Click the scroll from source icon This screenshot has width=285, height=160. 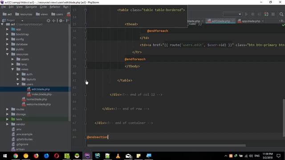[x=49, y=21]
